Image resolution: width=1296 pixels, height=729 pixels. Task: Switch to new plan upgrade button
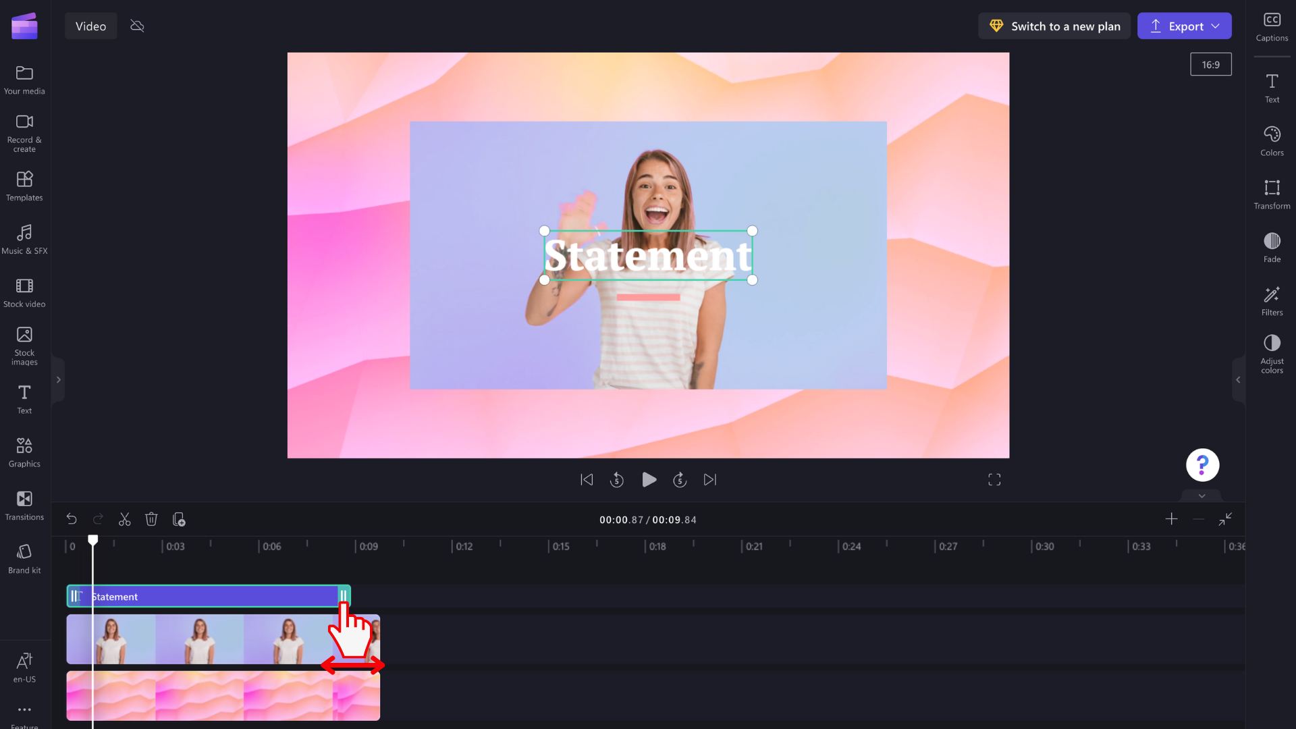(1056, 26)
